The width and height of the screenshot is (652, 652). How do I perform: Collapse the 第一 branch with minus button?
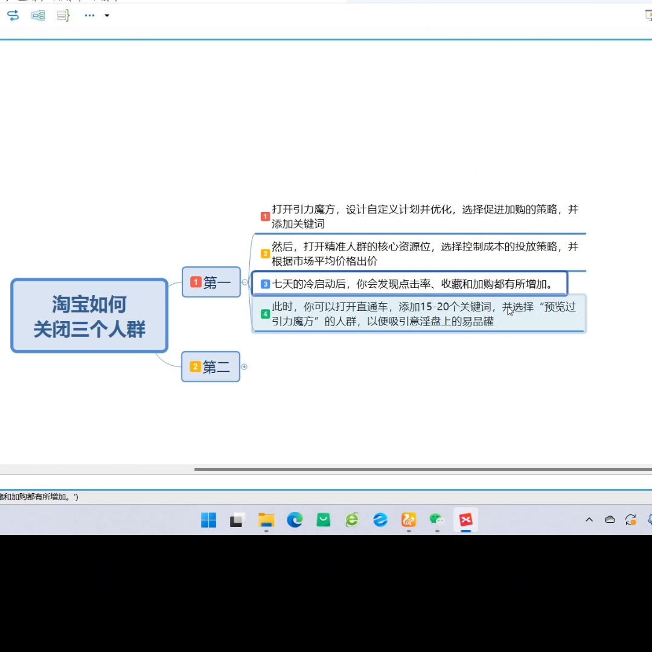245,283
